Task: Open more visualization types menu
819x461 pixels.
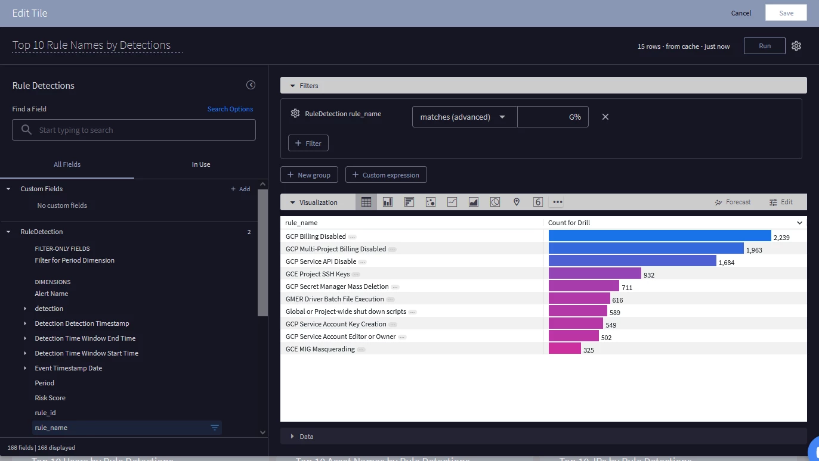Action: [558, 202]
